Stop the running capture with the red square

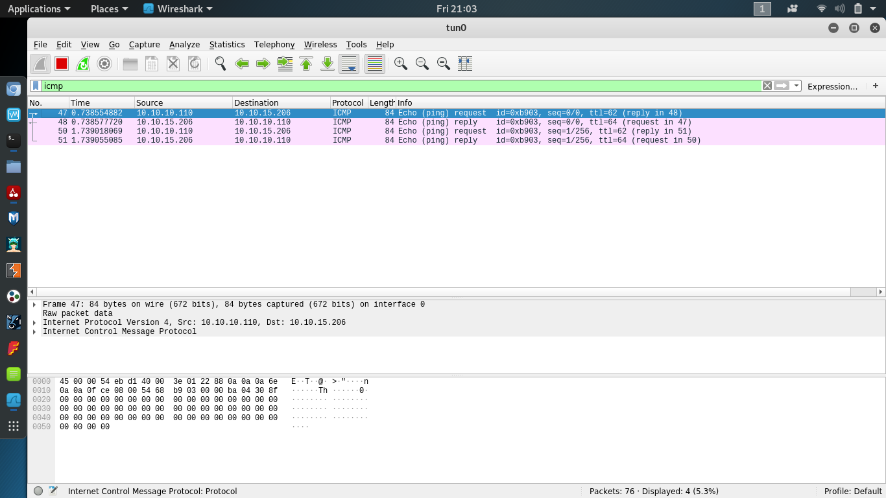click(62, 63)
